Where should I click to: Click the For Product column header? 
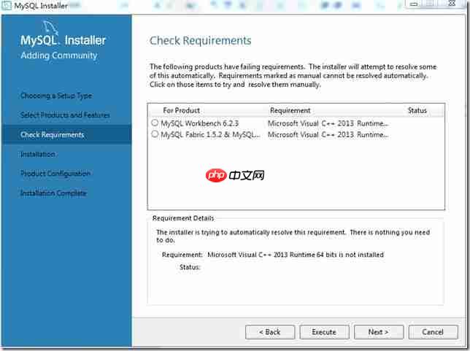point(181,111)
